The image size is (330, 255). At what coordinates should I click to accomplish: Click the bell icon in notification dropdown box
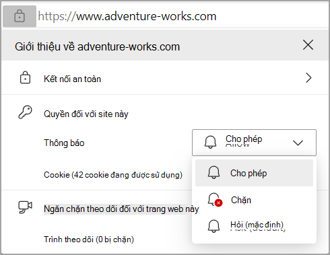[210, 142]
